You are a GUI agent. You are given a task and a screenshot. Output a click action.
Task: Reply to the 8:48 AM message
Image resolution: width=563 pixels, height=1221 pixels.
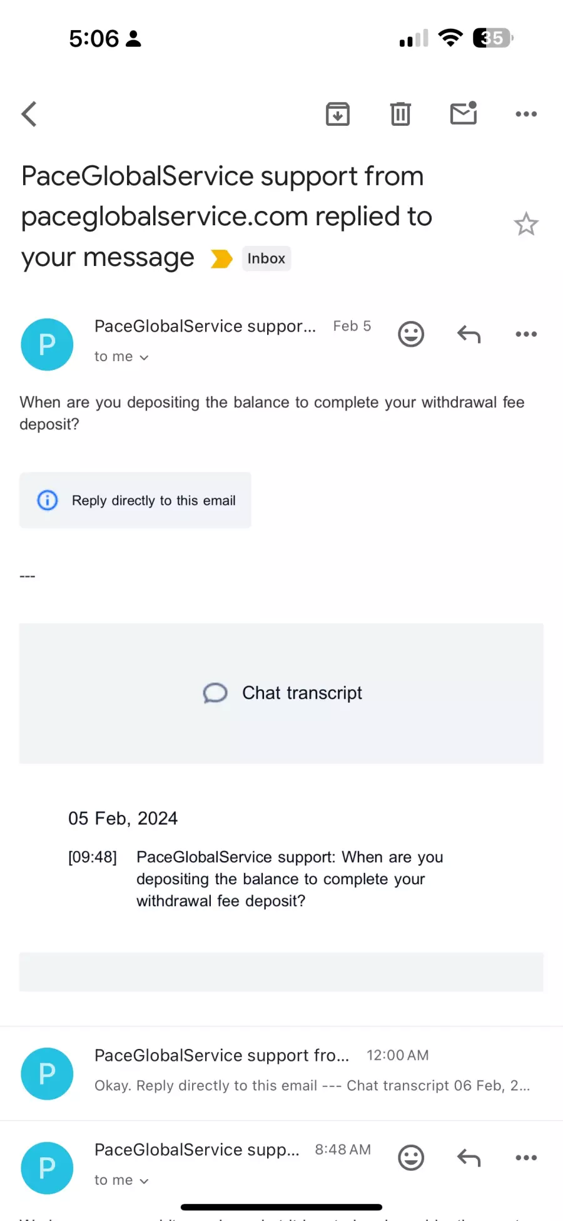(469, 1158)
